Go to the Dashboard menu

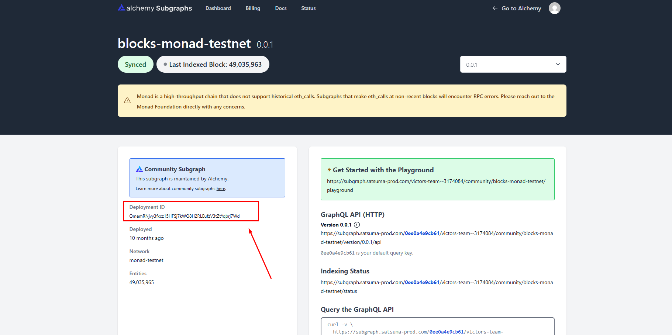pos(218,8)
